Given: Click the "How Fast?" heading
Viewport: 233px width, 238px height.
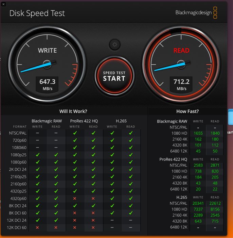Looking at the screenshot, I should pos(187,112).
